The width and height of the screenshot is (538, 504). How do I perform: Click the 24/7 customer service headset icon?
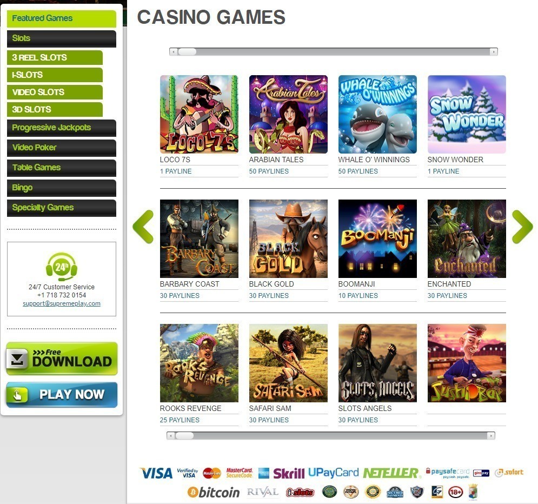pyautogui.click(x=62, y=267)
